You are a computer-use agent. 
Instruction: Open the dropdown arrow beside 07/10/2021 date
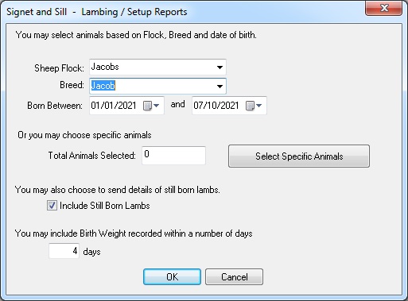(x=259, y=106)
